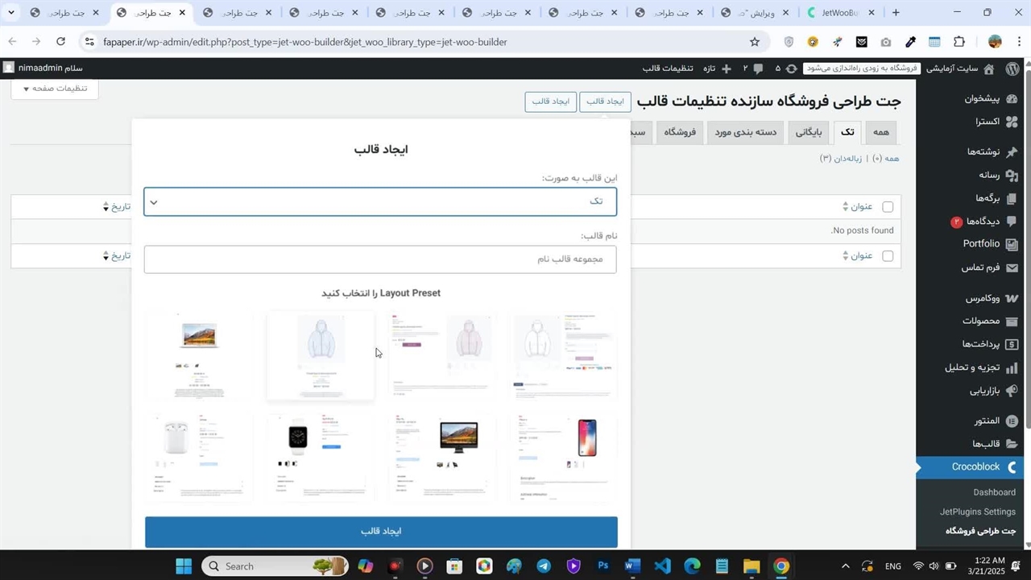Expand the template type dropdown showing تک
Viewport: 1031px width, 580px height.
tap(380, 201)
